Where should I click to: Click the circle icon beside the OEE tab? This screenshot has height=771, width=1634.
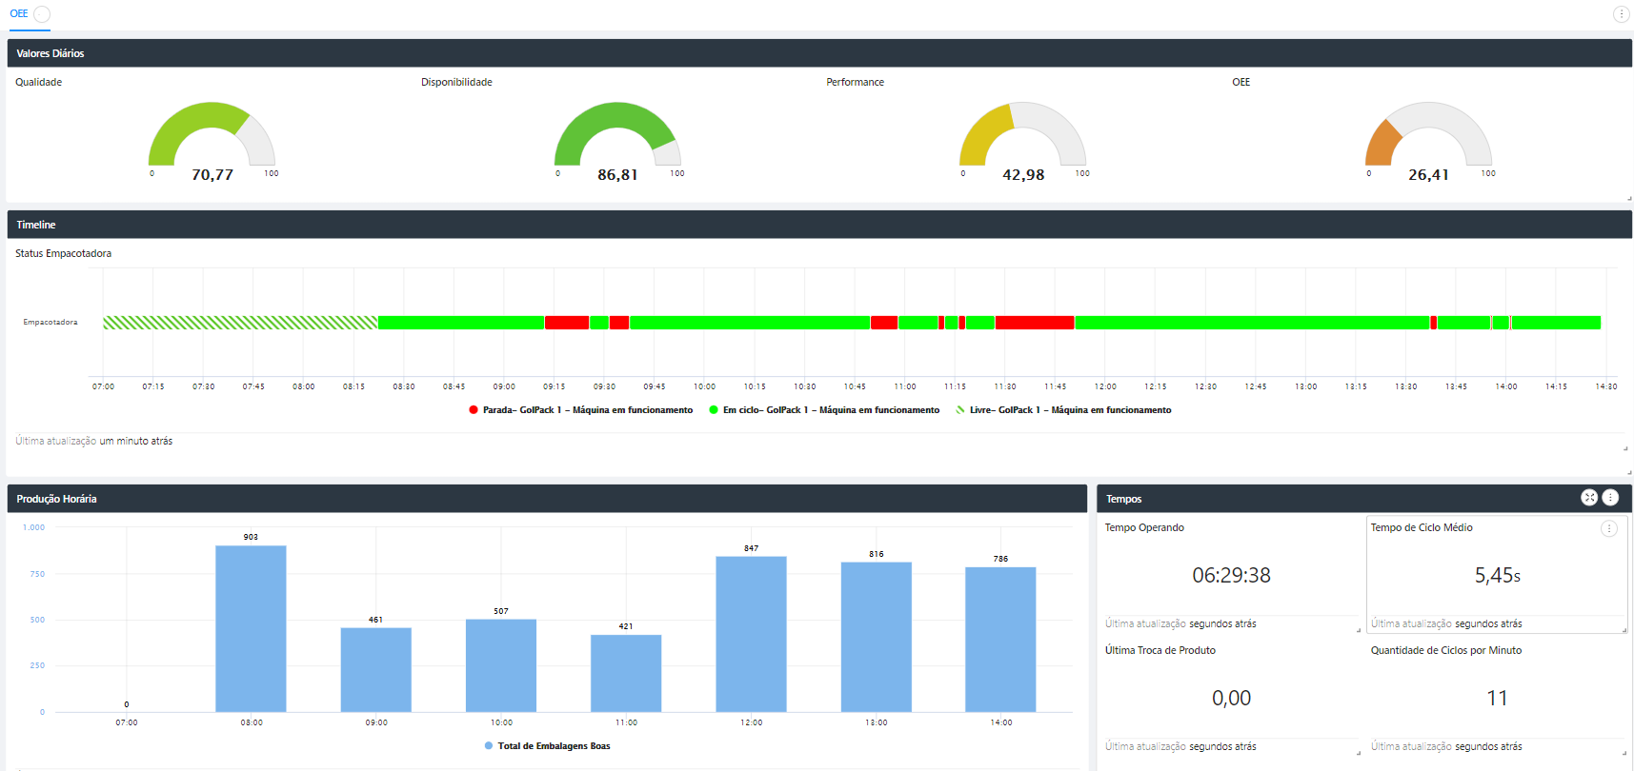point(42,14)
